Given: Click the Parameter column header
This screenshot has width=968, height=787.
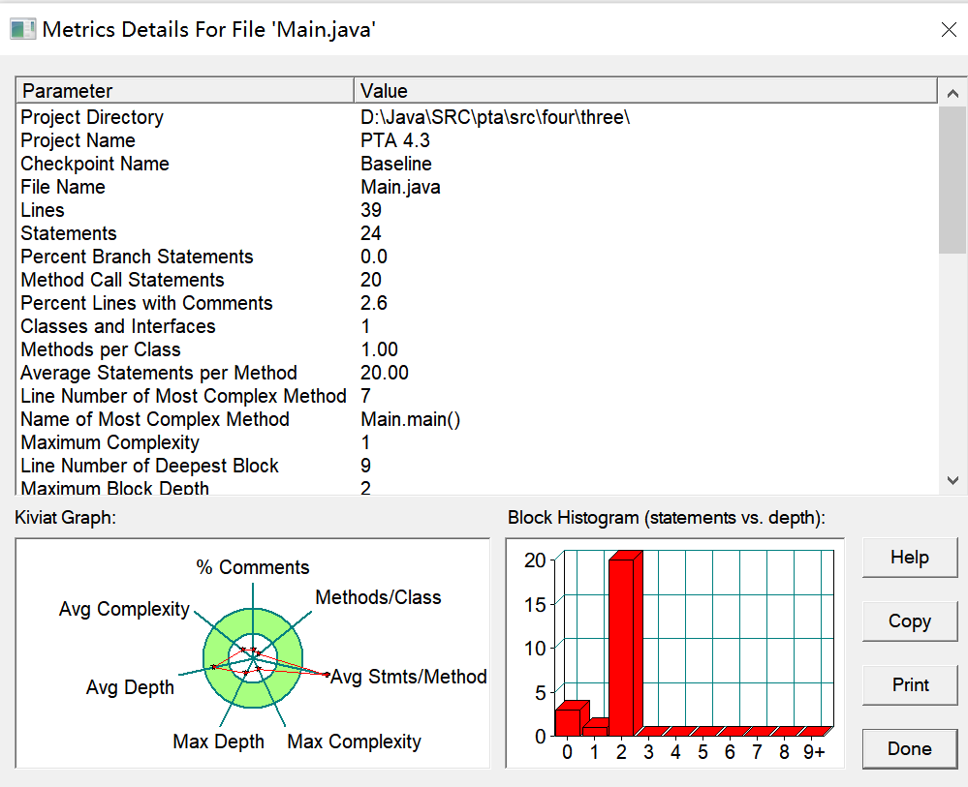Looking at the screenshot, I should point(184,91).
